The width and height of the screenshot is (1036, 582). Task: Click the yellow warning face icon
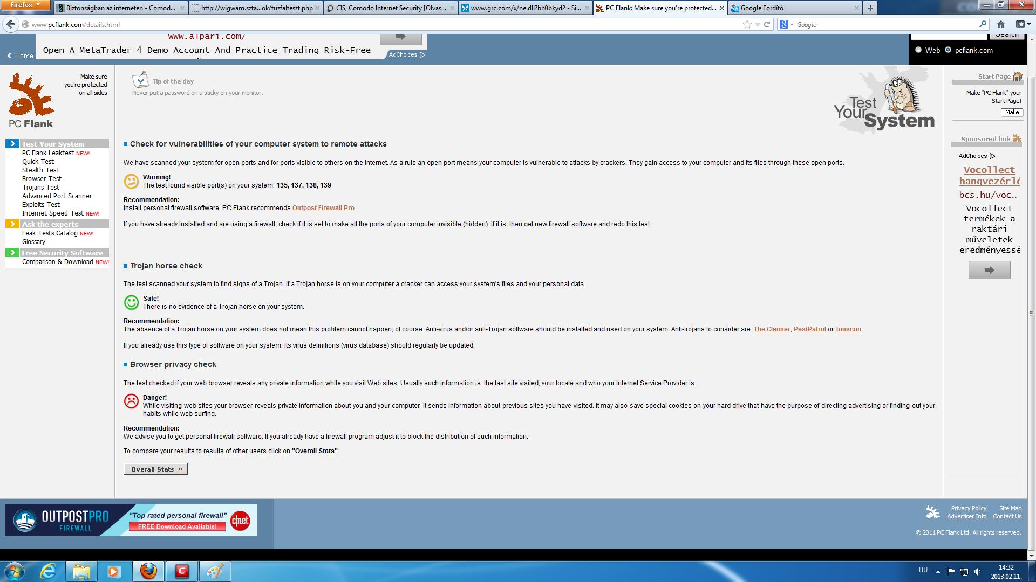coord(131,181)
